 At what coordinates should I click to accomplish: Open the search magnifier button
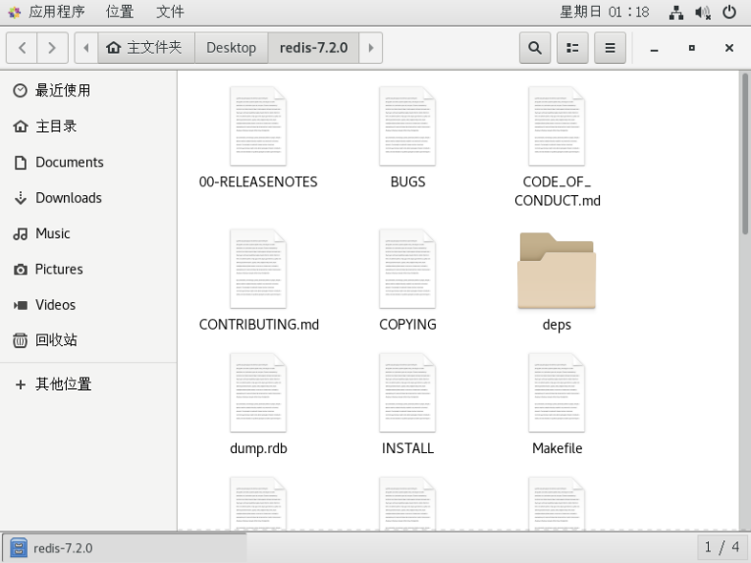click(x=535, y=48)
